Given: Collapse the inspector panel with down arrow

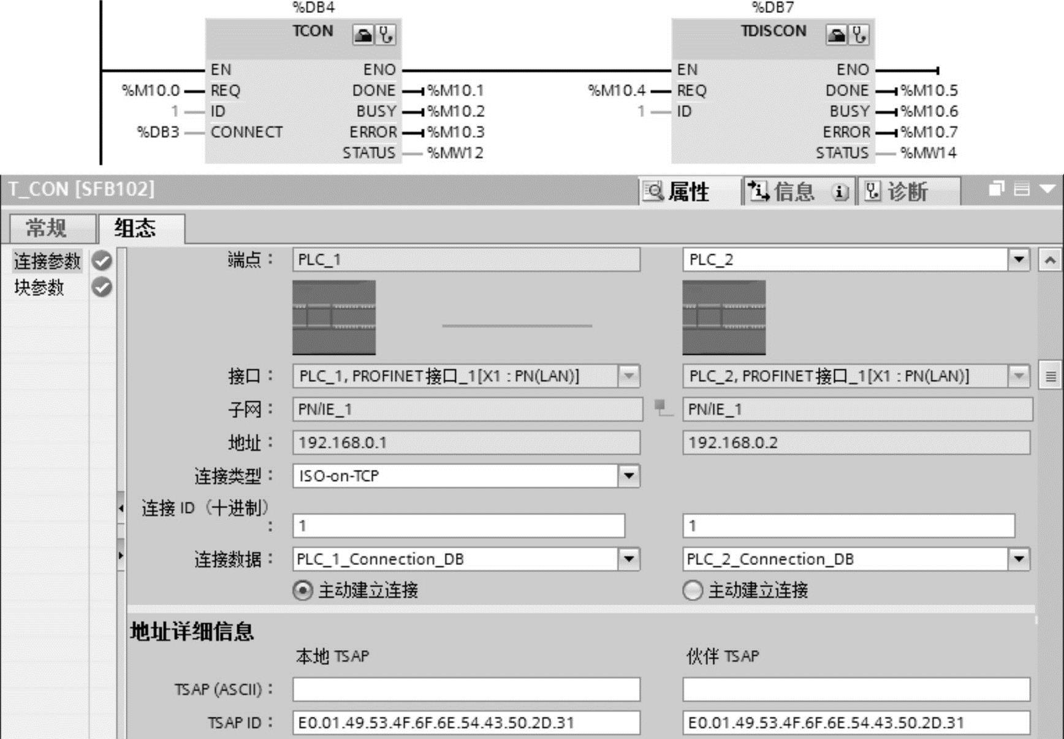Looking at the screenshot, I should click(1047, 189).
